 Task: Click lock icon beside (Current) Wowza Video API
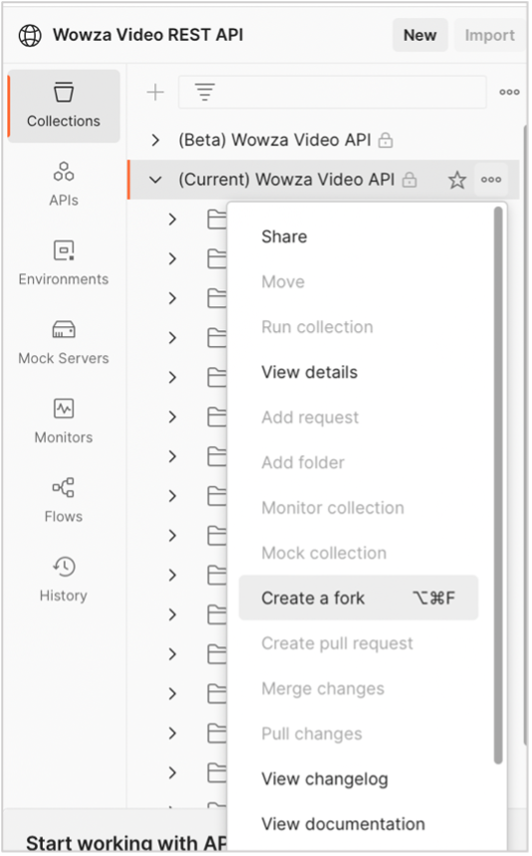(409, 180)
